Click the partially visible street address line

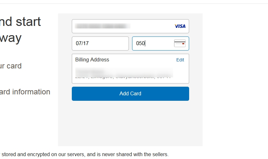tap(122, 76)
